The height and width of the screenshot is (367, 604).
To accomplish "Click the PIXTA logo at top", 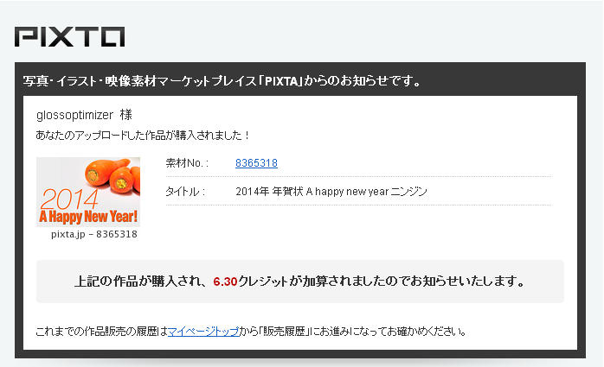I will [x=70, y=37].
